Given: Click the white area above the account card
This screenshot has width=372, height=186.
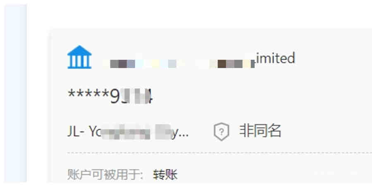Looking at the screenshot, I should click(199, 14).
